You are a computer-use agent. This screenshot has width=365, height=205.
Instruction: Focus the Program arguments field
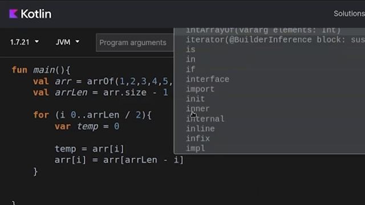click(135, 43)
